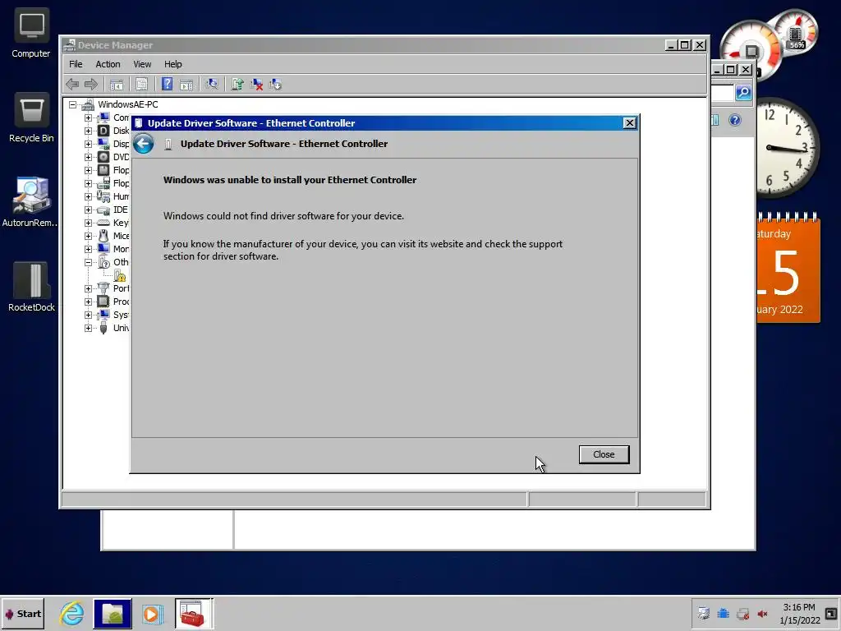Viewport: 841px width, 631px height.
Task: Open the View menu in Device Manager
Action: (x=142, y=64)
